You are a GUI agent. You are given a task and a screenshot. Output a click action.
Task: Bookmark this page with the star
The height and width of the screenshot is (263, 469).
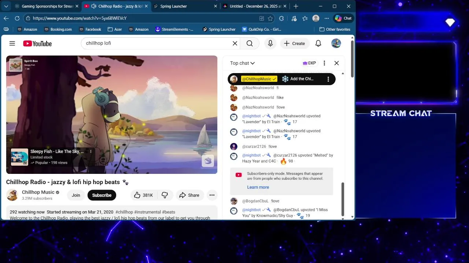pyautogui.click(x=270, y=18)
